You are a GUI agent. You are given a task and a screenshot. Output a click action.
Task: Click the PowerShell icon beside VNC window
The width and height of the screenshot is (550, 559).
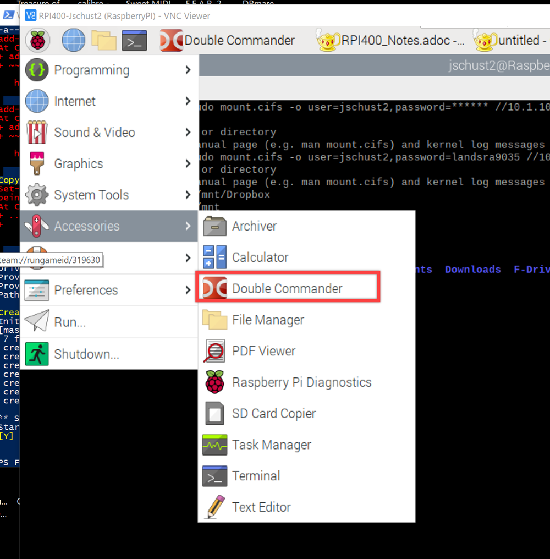point(9,15)
